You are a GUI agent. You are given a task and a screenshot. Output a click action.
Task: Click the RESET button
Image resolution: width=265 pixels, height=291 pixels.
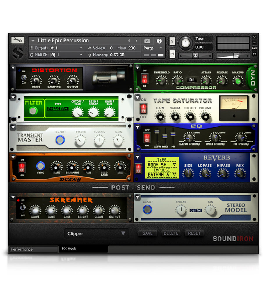[194, 233]
